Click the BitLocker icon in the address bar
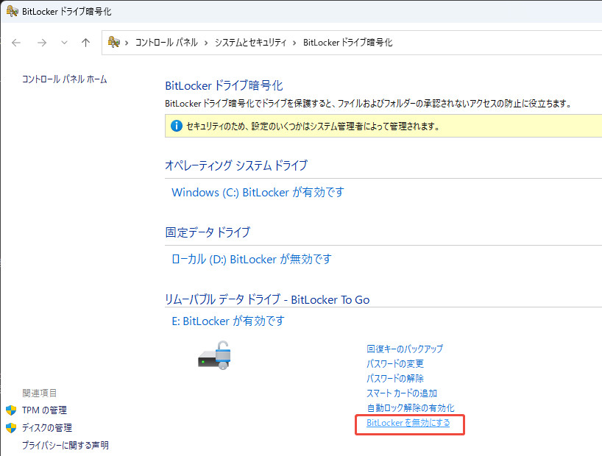602x456 pixels. click(113, 42)
